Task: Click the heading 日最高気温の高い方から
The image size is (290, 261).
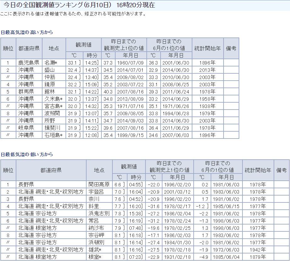Action: 27,32
